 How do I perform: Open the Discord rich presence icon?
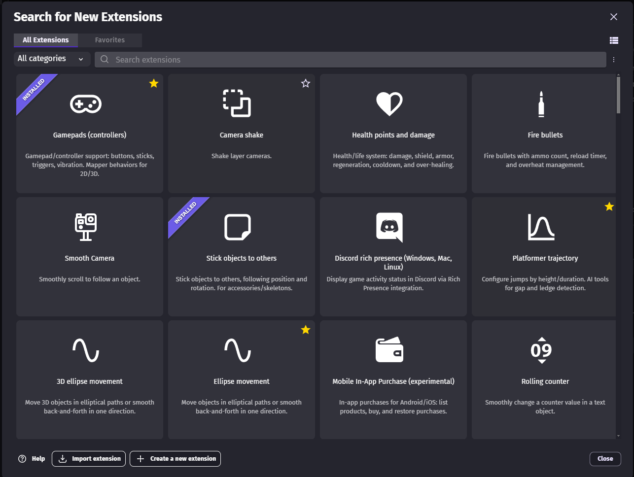389,227
